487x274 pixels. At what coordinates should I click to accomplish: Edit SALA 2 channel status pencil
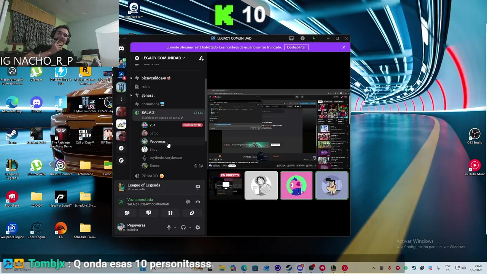(182, 118)
